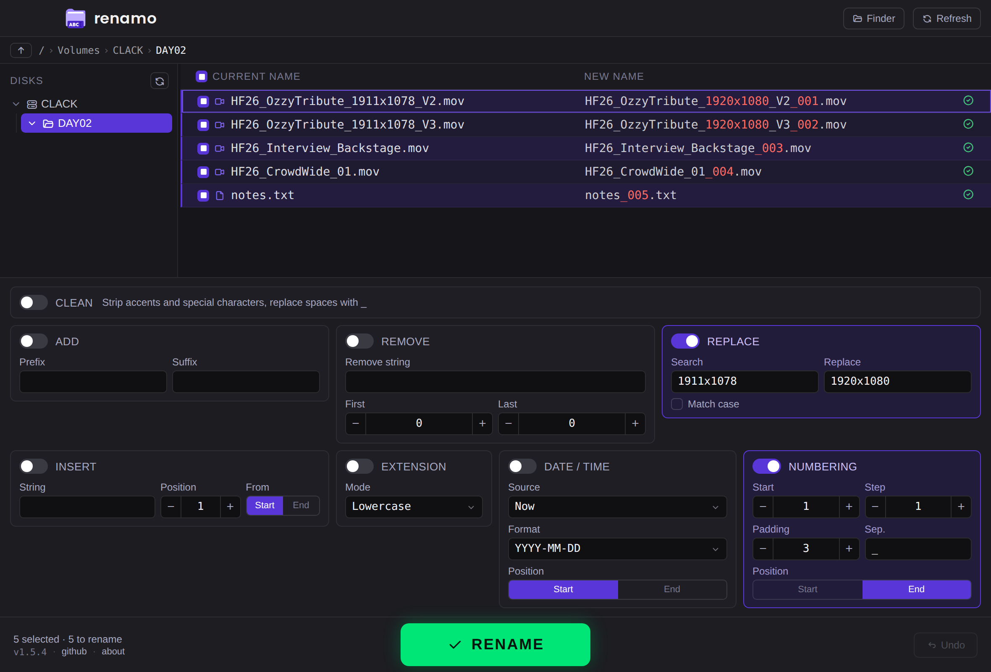This screenshot has height=672, width=991.
Task: Open Finder via the header button
Action: click(874, 18)
